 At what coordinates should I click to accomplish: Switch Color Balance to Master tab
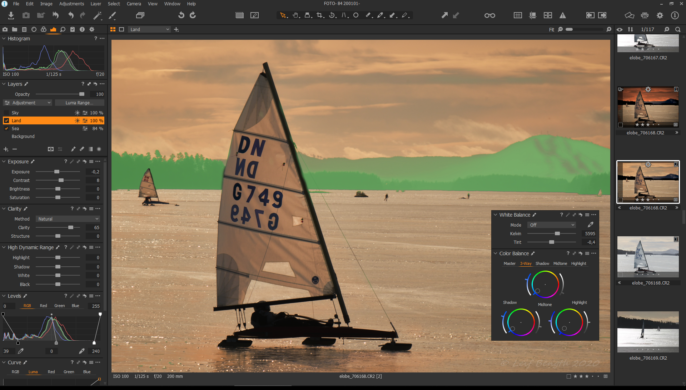tap(509, 263)
